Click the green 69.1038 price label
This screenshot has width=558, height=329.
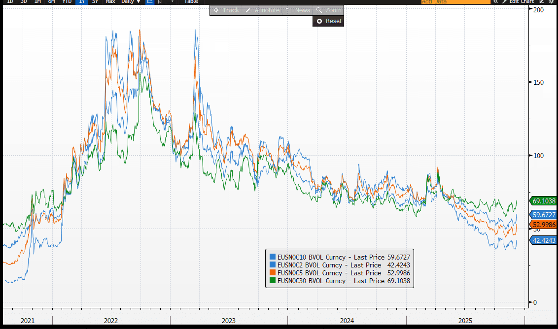click(x=544, y=201)
